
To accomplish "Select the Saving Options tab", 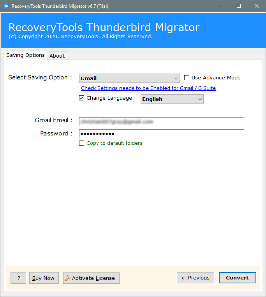I will pyautogui.click(x=25, y=55).
